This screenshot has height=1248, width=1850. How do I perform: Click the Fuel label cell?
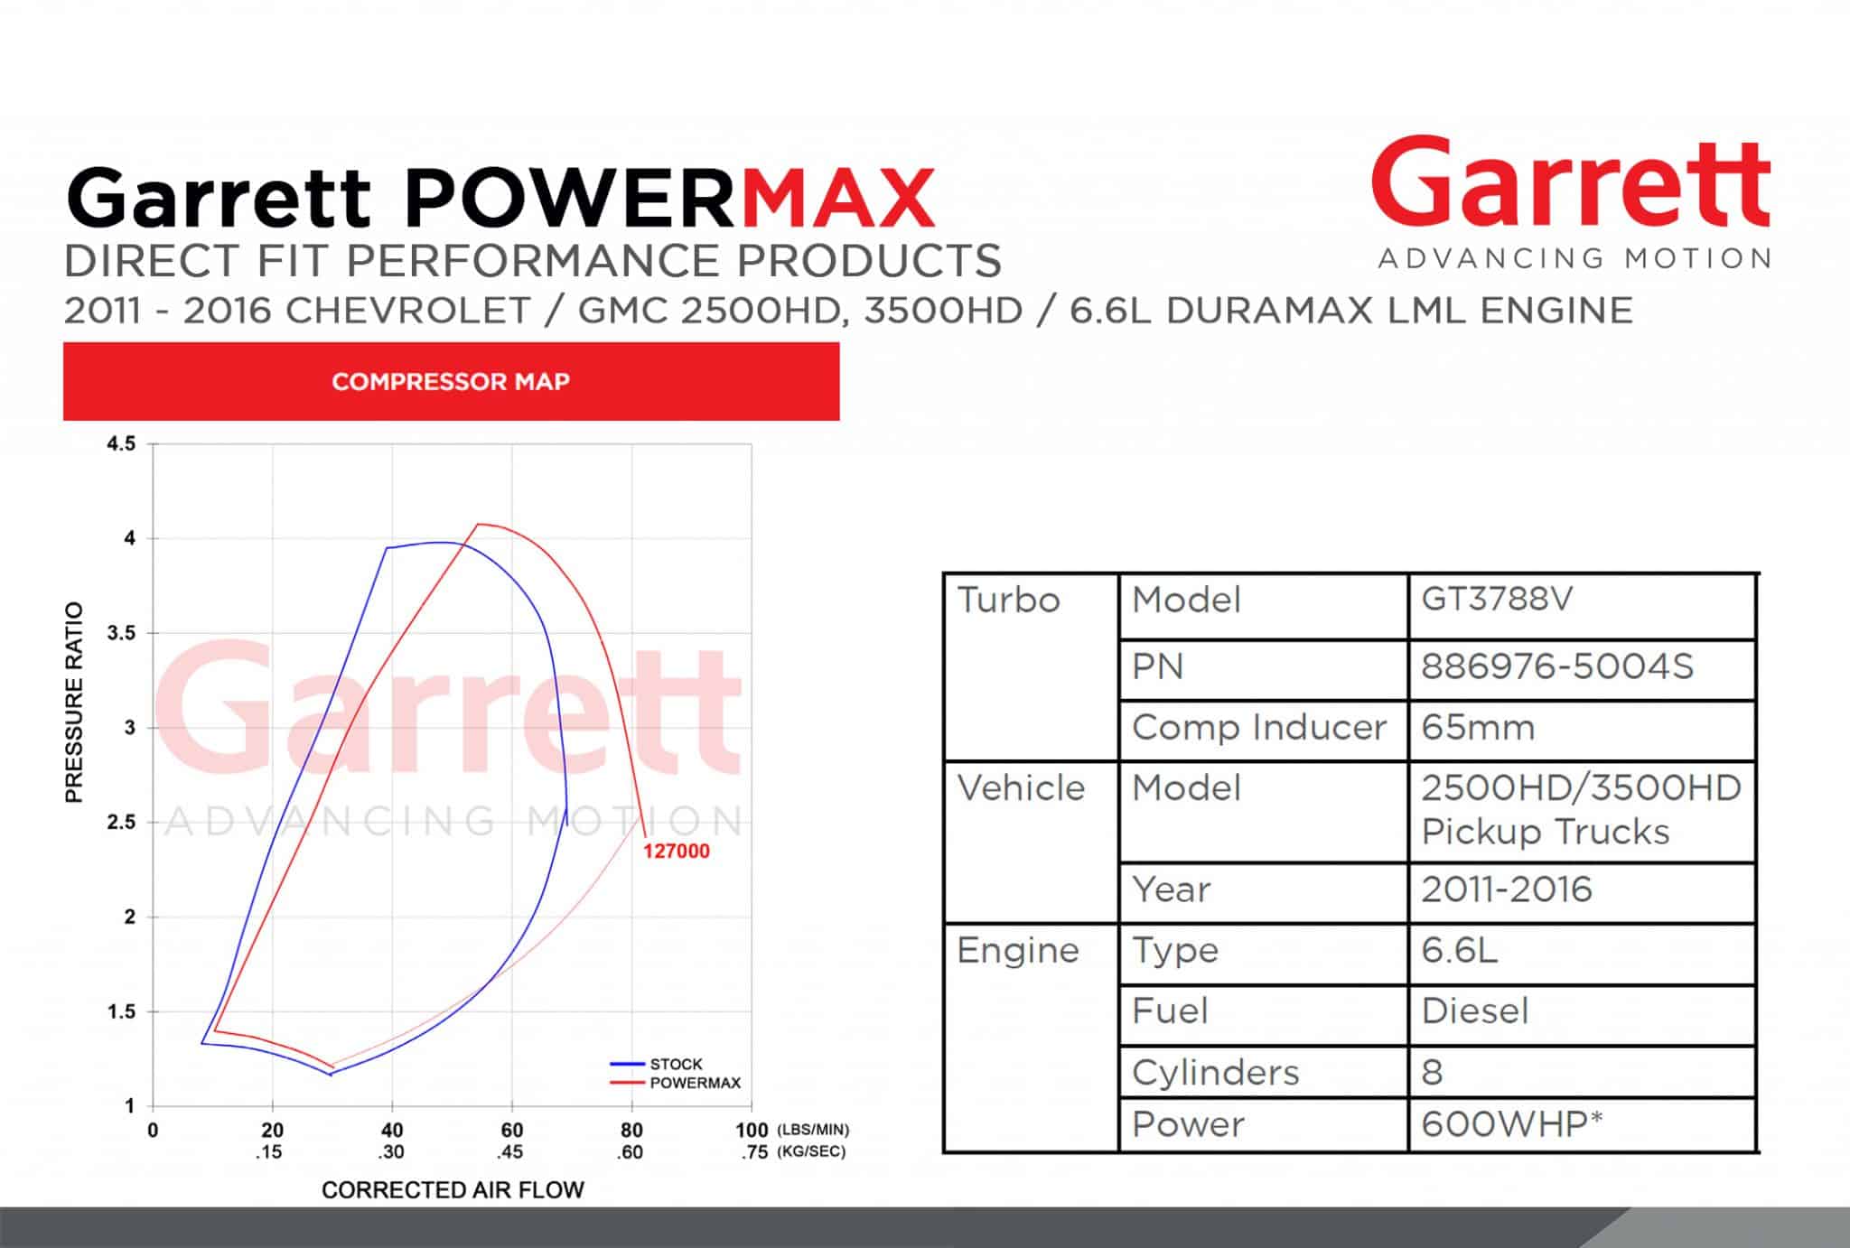[x=1263, y=1015]
